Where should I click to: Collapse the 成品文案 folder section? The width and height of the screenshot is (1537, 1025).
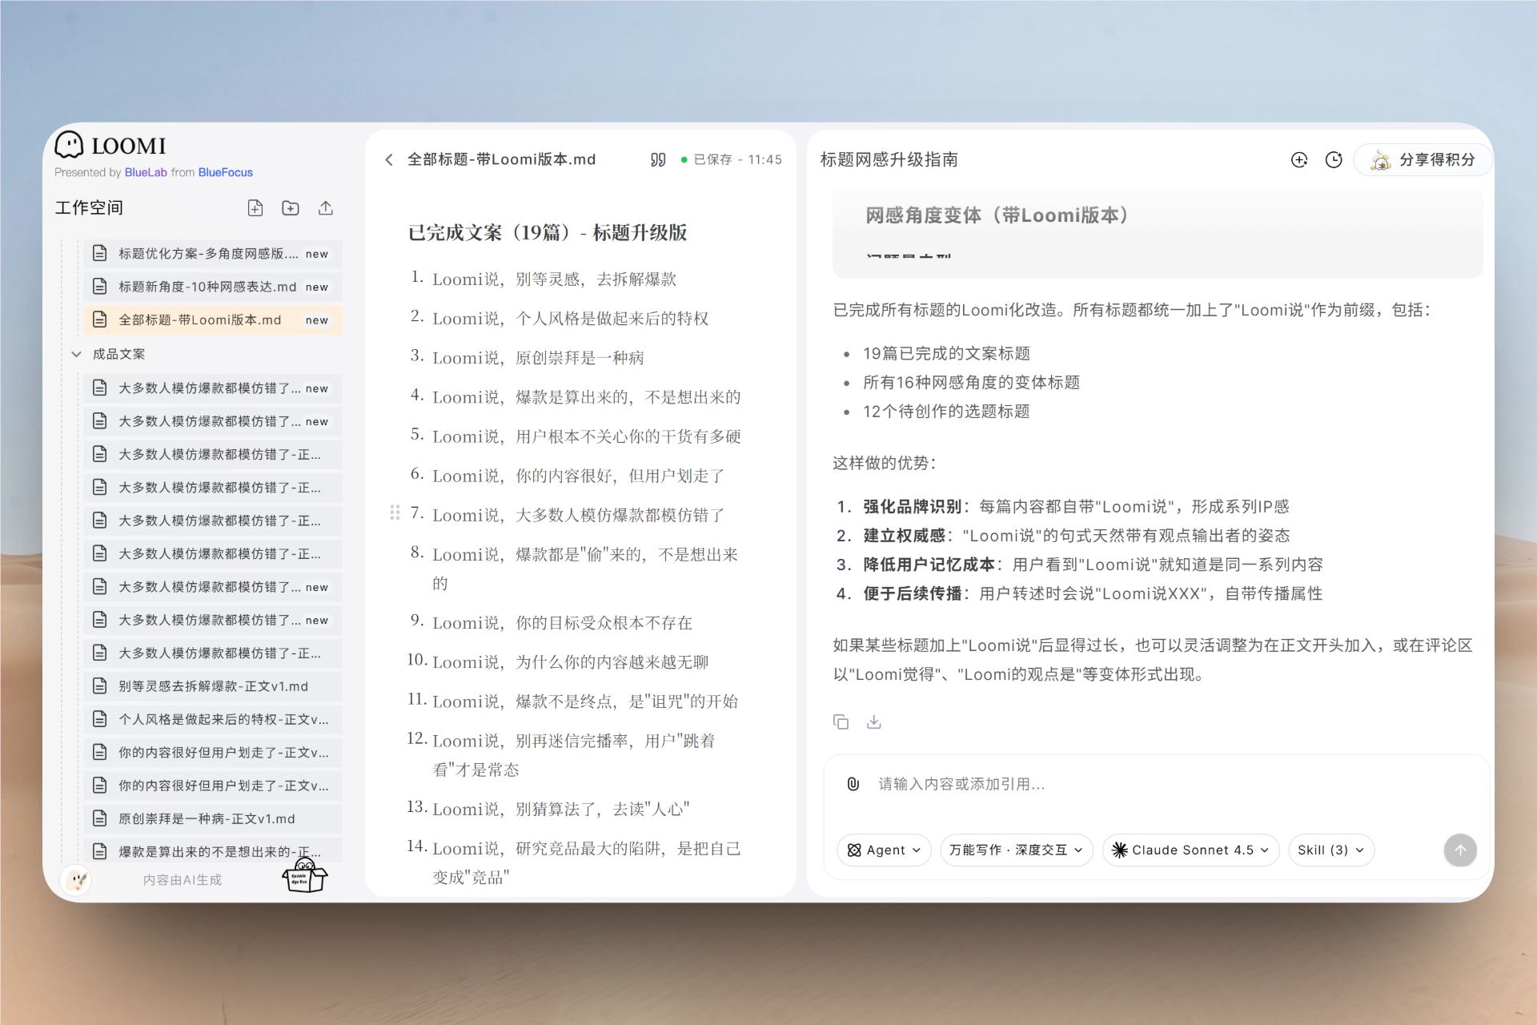point(76,354)
